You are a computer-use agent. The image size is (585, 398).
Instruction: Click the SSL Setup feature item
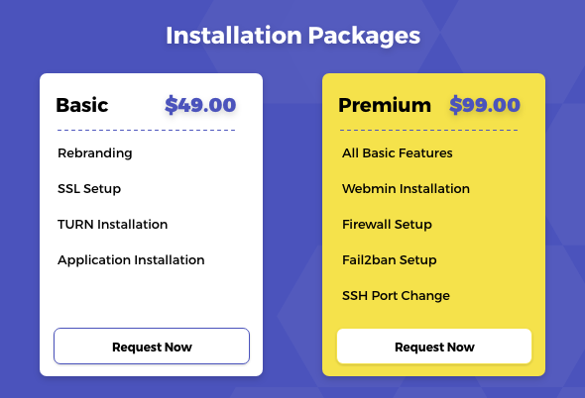[x=89, y=188]
